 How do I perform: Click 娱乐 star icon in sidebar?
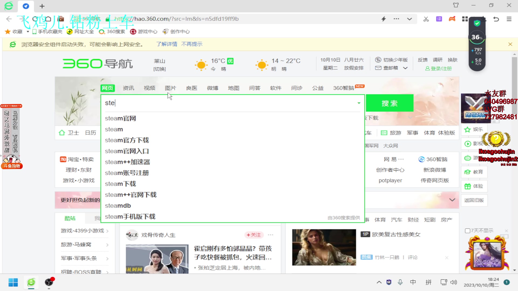[468, 130]
